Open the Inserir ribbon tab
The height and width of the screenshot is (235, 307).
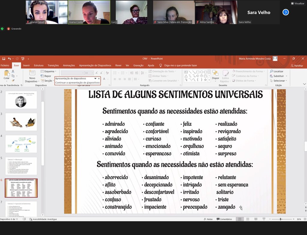tap(26, 65)
